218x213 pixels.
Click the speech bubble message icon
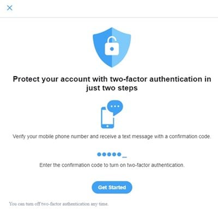click(115, 108)
